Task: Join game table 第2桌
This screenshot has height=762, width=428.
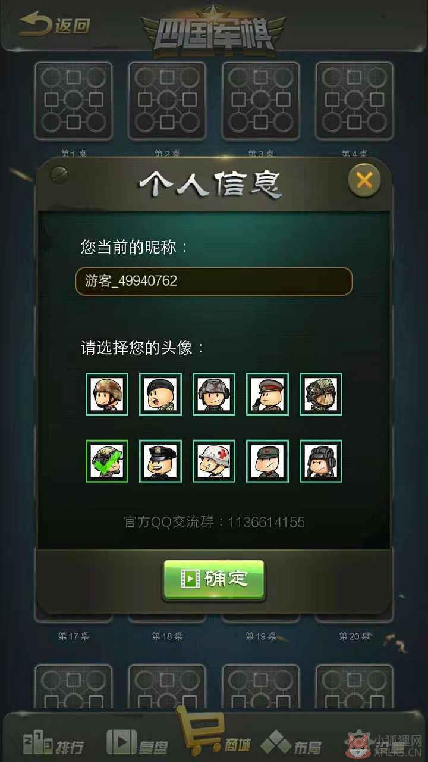Action: point(167,101)
